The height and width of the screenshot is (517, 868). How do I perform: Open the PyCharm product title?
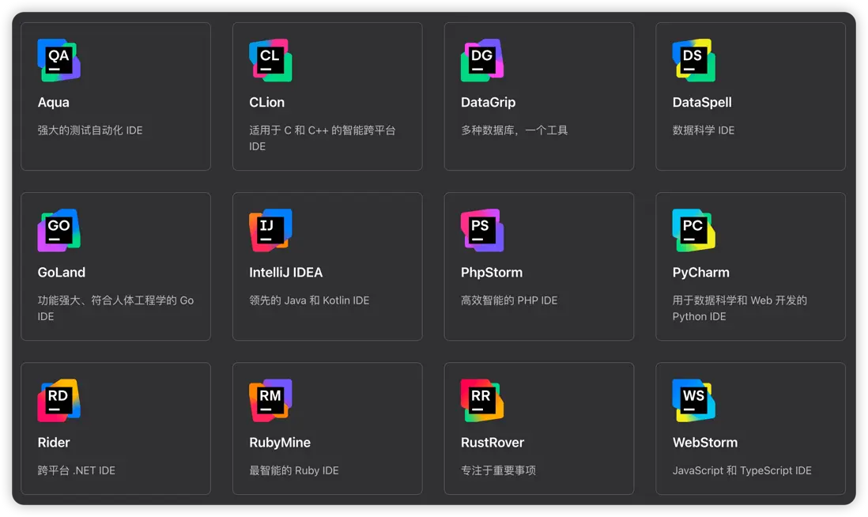(x=701, y=273)
